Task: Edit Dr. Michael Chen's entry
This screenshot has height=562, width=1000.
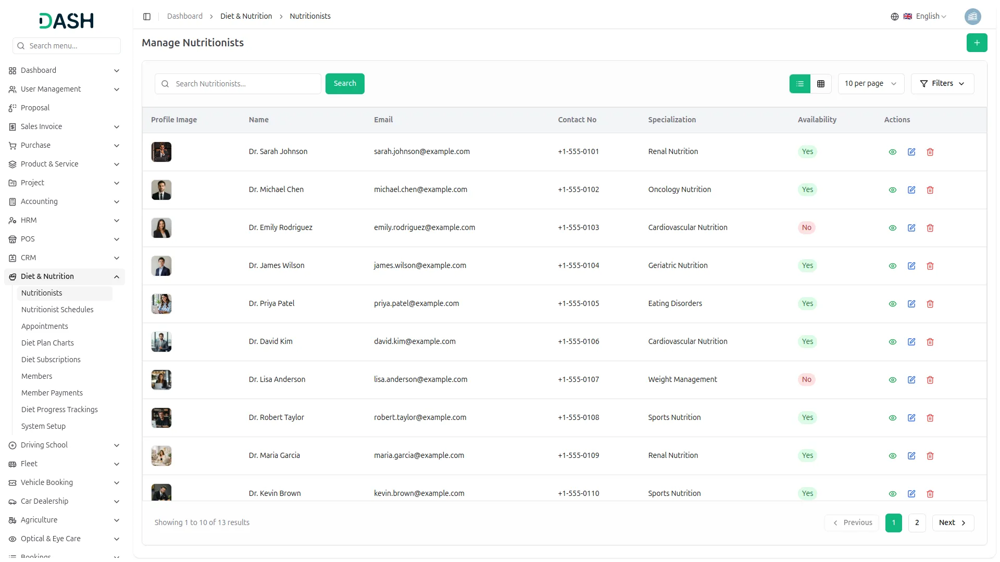Action: pyautogui.click(x=911, y=190)
